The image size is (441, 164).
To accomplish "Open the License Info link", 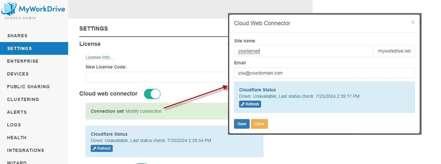I will click(99, 58).
